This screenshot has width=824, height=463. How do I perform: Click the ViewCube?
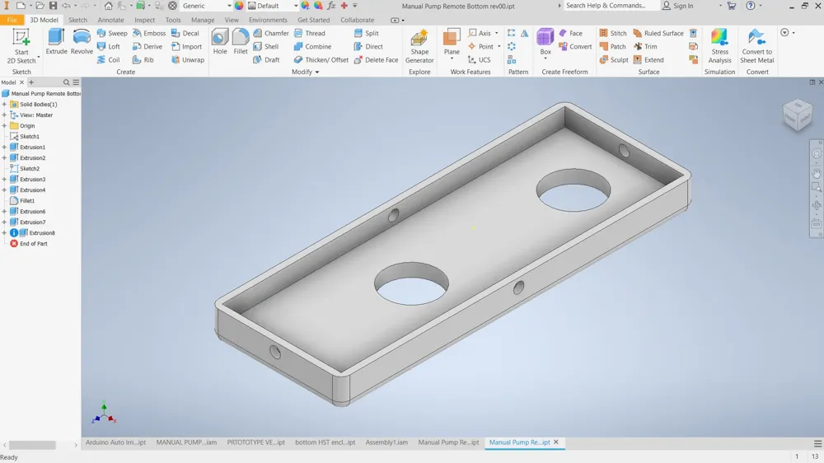pos(797,115)
